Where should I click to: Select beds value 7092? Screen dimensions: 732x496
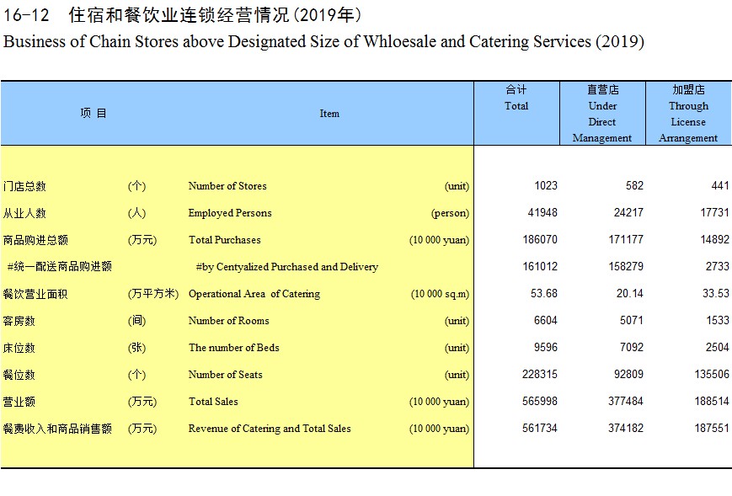tap(632, 347)
